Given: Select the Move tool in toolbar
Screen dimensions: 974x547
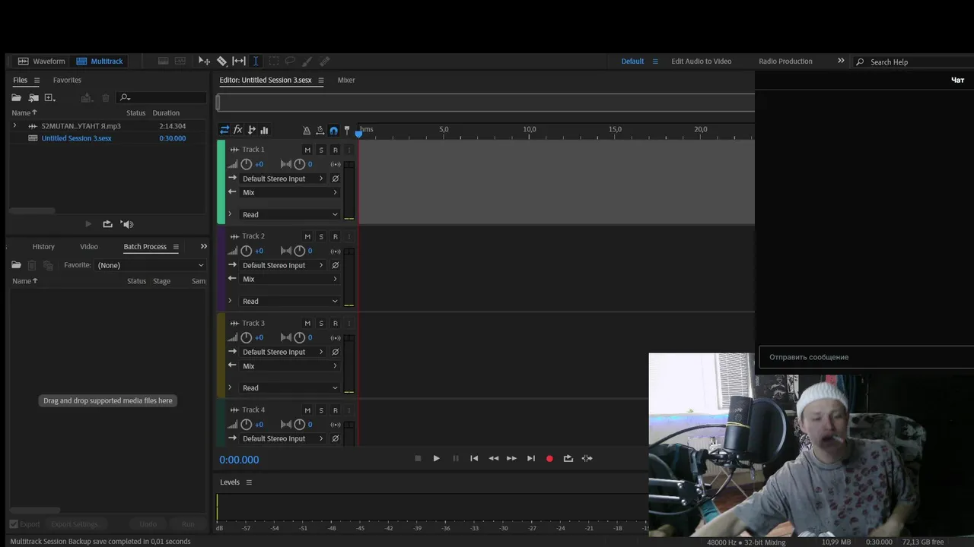Looking at the screenshot, I should click(204, 61).
